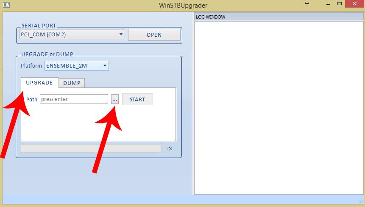Click the SERIAL PORT group title

(39, 25)
